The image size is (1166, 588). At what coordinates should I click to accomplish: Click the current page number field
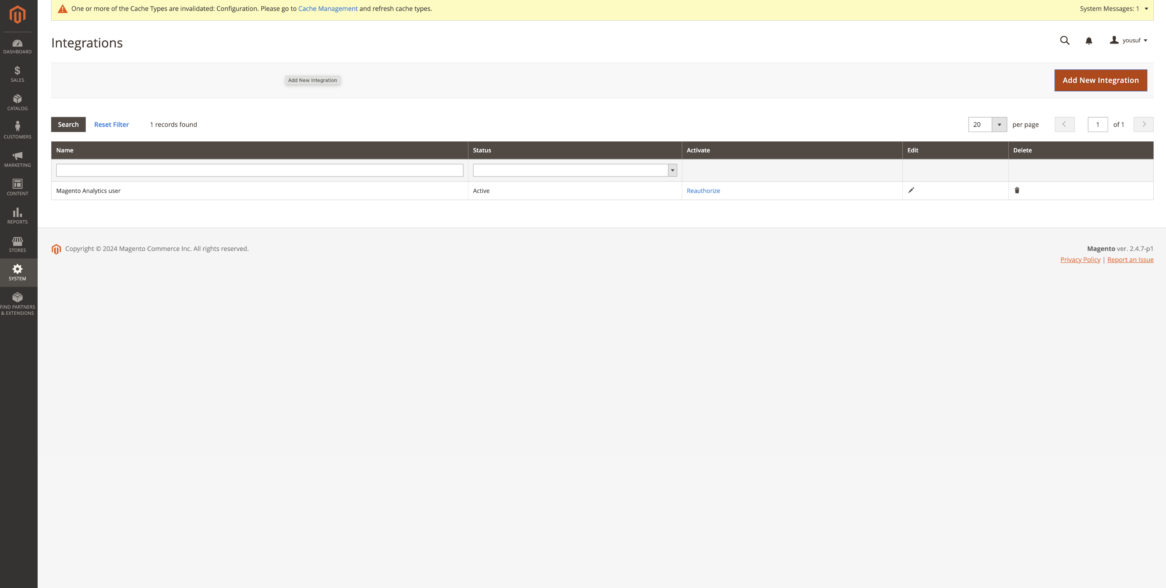pos(1097,124)
